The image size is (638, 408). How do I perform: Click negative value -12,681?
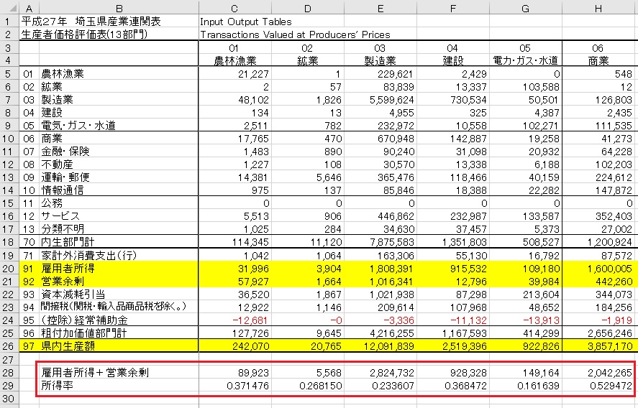250,320
